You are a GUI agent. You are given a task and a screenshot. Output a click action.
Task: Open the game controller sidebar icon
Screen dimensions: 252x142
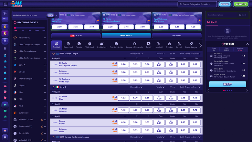5,116
